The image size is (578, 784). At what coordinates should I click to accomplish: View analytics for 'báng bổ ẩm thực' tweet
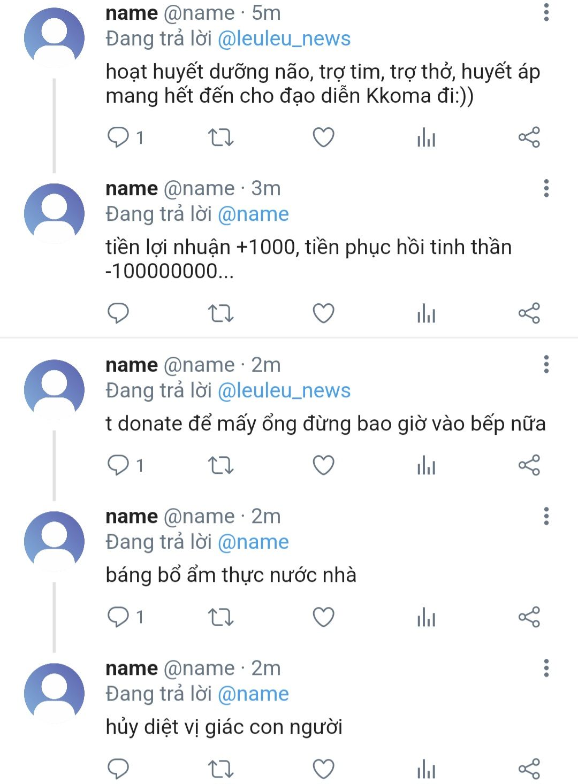426,617
